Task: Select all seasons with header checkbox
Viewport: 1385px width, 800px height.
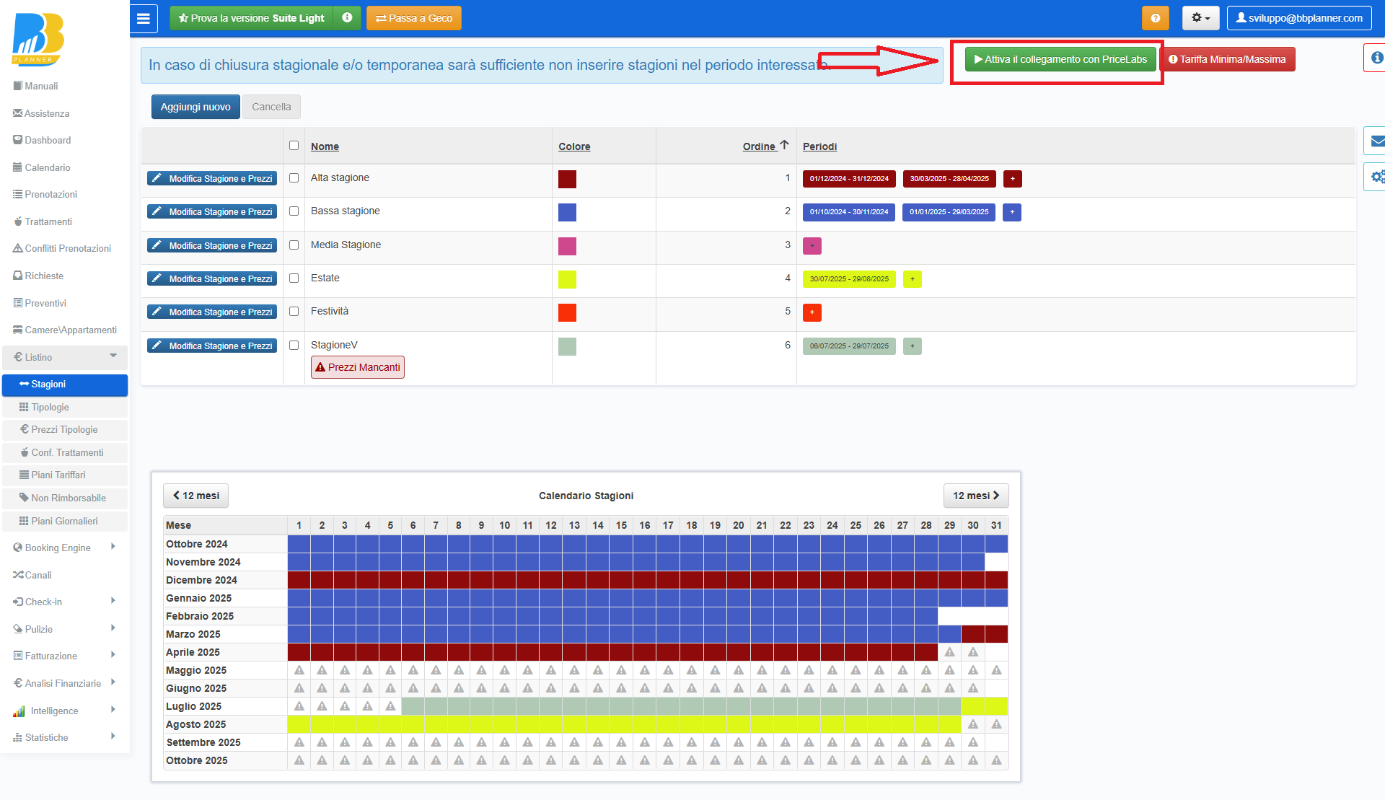Action: pyautogui.click(x=294, y=145)
